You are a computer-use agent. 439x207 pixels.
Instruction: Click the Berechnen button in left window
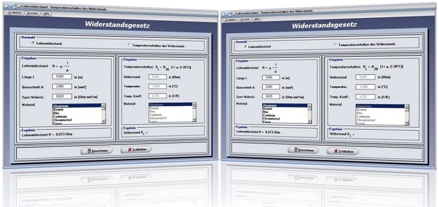tap(97, 151)
